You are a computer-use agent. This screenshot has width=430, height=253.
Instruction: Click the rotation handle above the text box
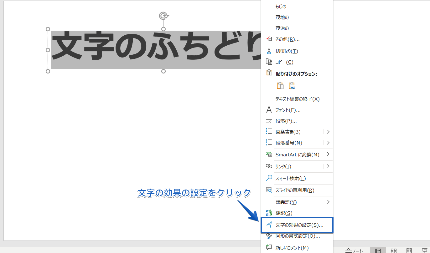click(x=163, y=16)
